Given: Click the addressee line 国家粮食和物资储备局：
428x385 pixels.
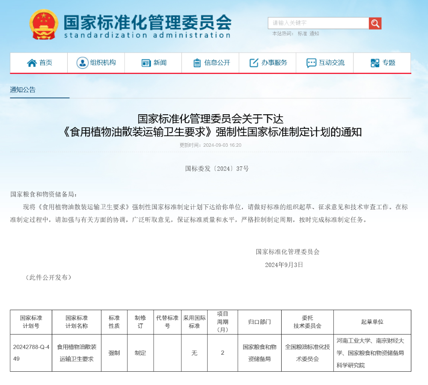Looking at the screenshot, I should pos(44,194).
